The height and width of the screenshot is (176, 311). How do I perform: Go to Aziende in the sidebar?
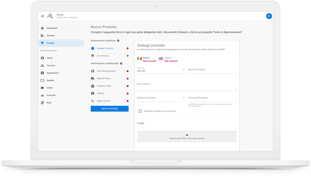click(x=51, y=36)
